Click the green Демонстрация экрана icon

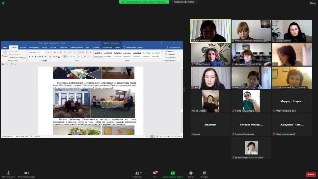click(x=173, y=173)
